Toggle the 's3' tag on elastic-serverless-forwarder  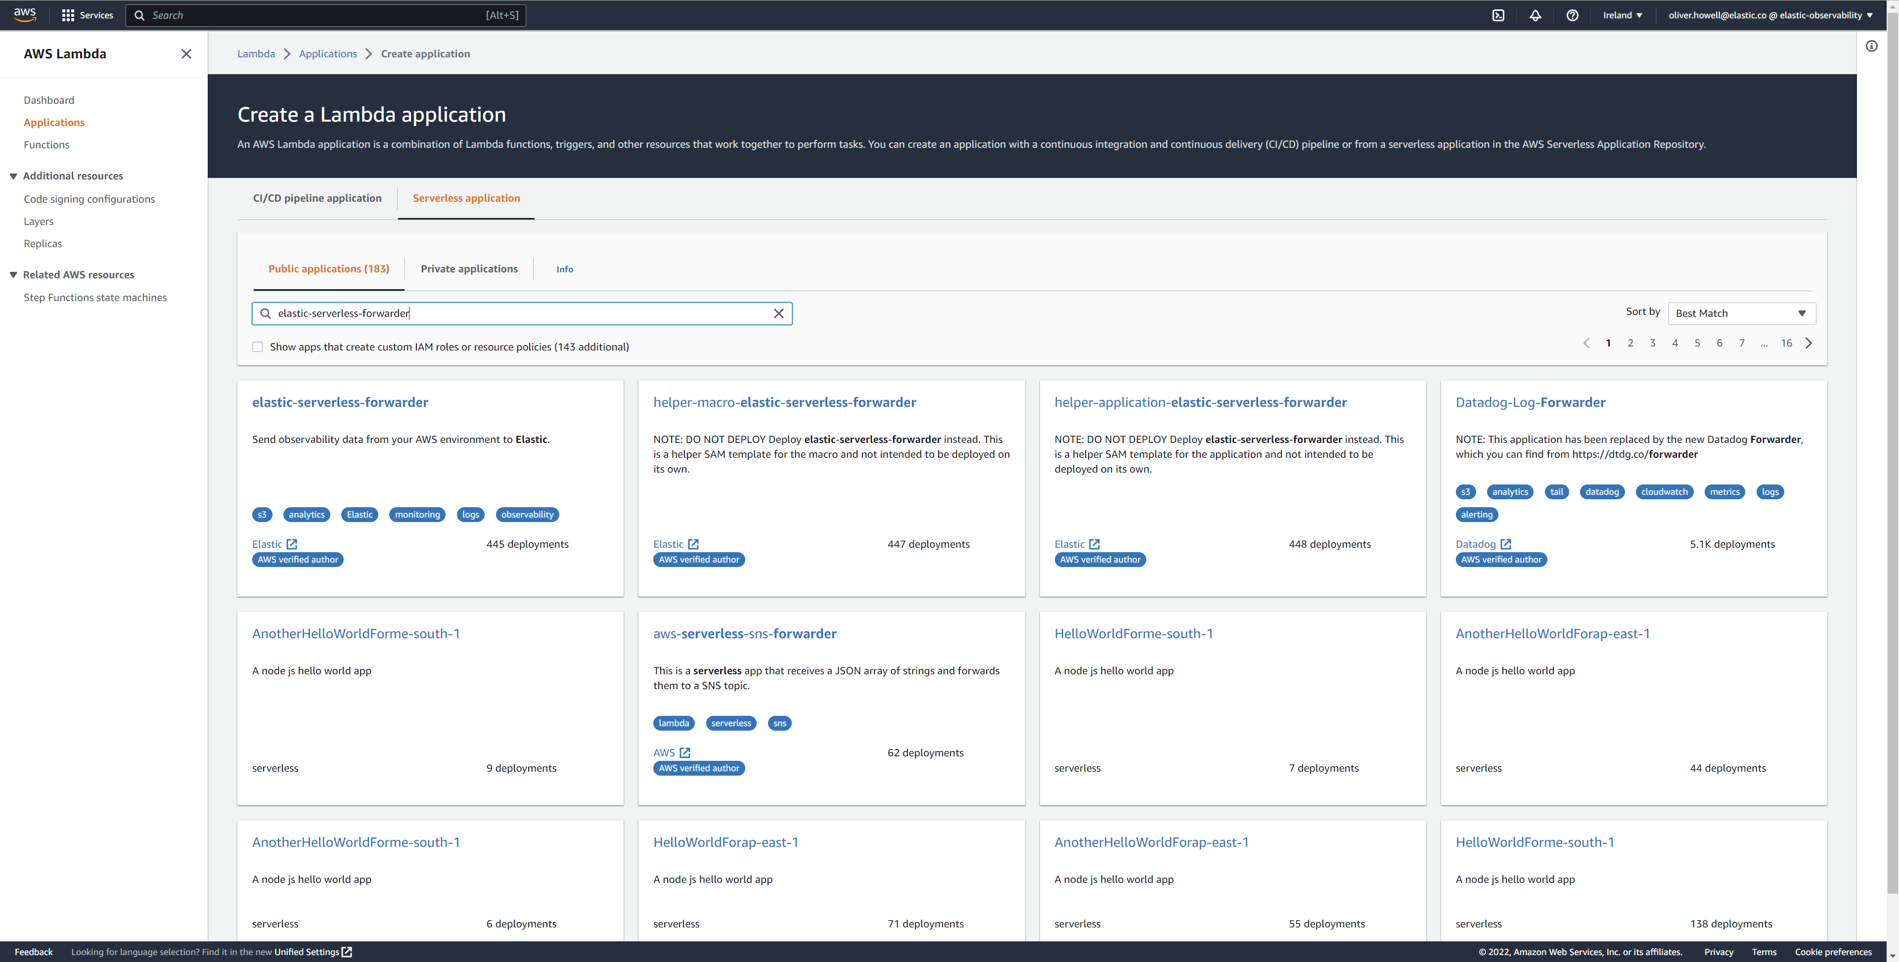click(262, 515)
